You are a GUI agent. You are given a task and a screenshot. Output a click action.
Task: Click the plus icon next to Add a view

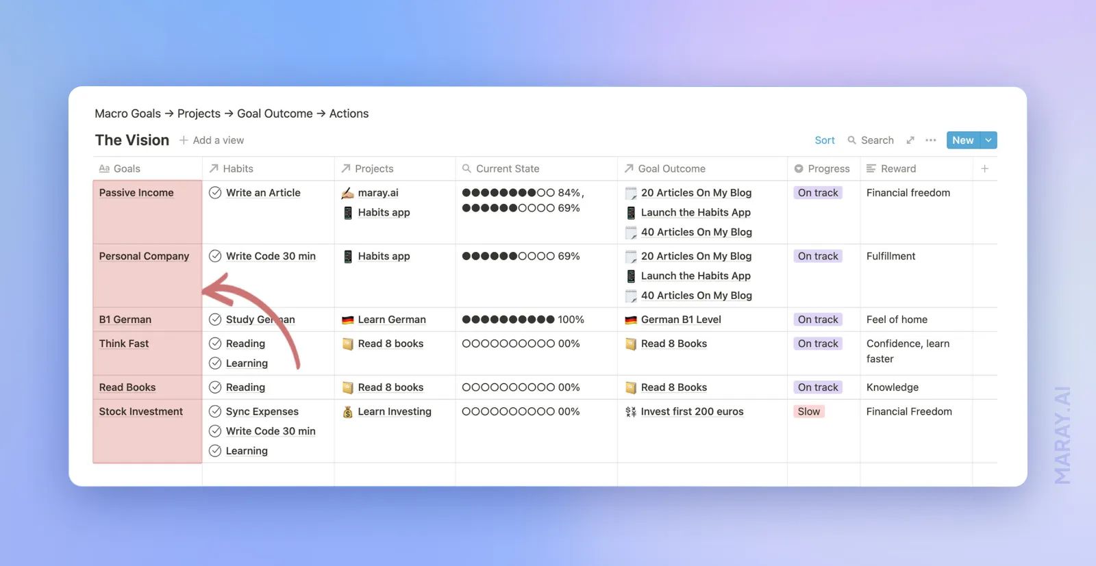tap(184, 140)
